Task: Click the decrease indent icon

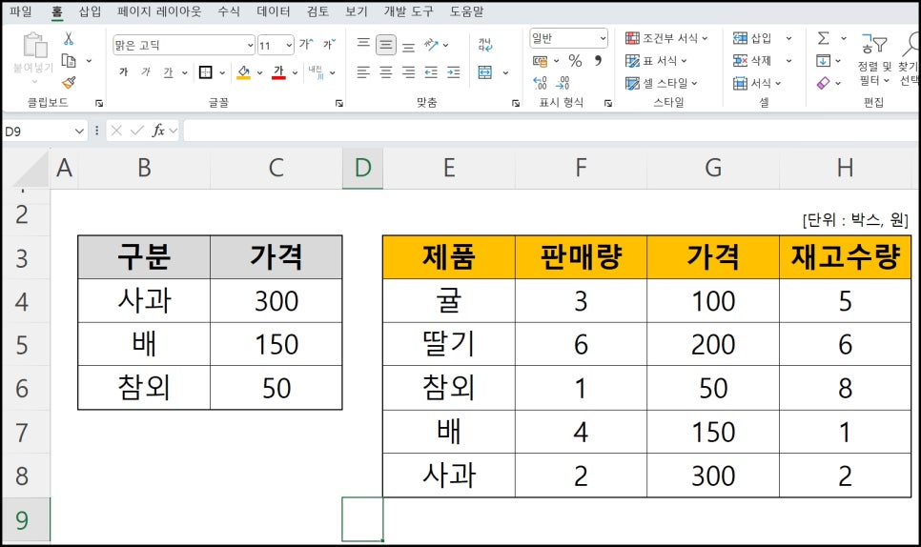Action: (x=431, y=72)
